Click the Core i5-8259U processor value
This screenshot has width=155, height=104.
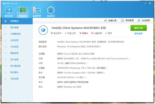(76, 54)
